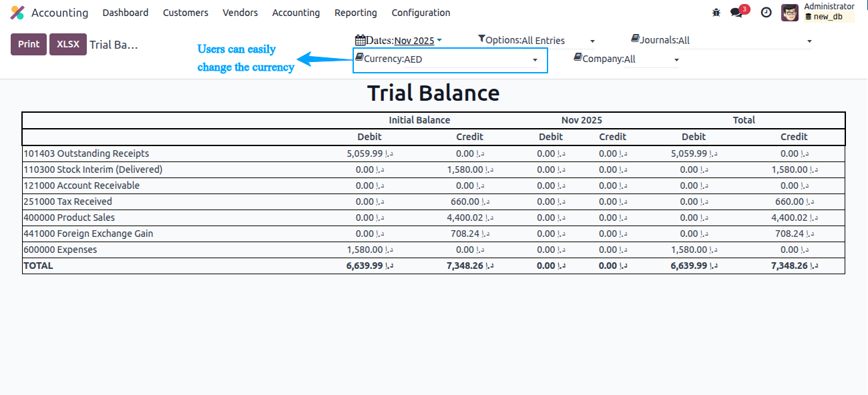Click the Trial Ba… breadcrumb title
The height and width of the screenshot is (395, 868).
[x=114, y=45]
